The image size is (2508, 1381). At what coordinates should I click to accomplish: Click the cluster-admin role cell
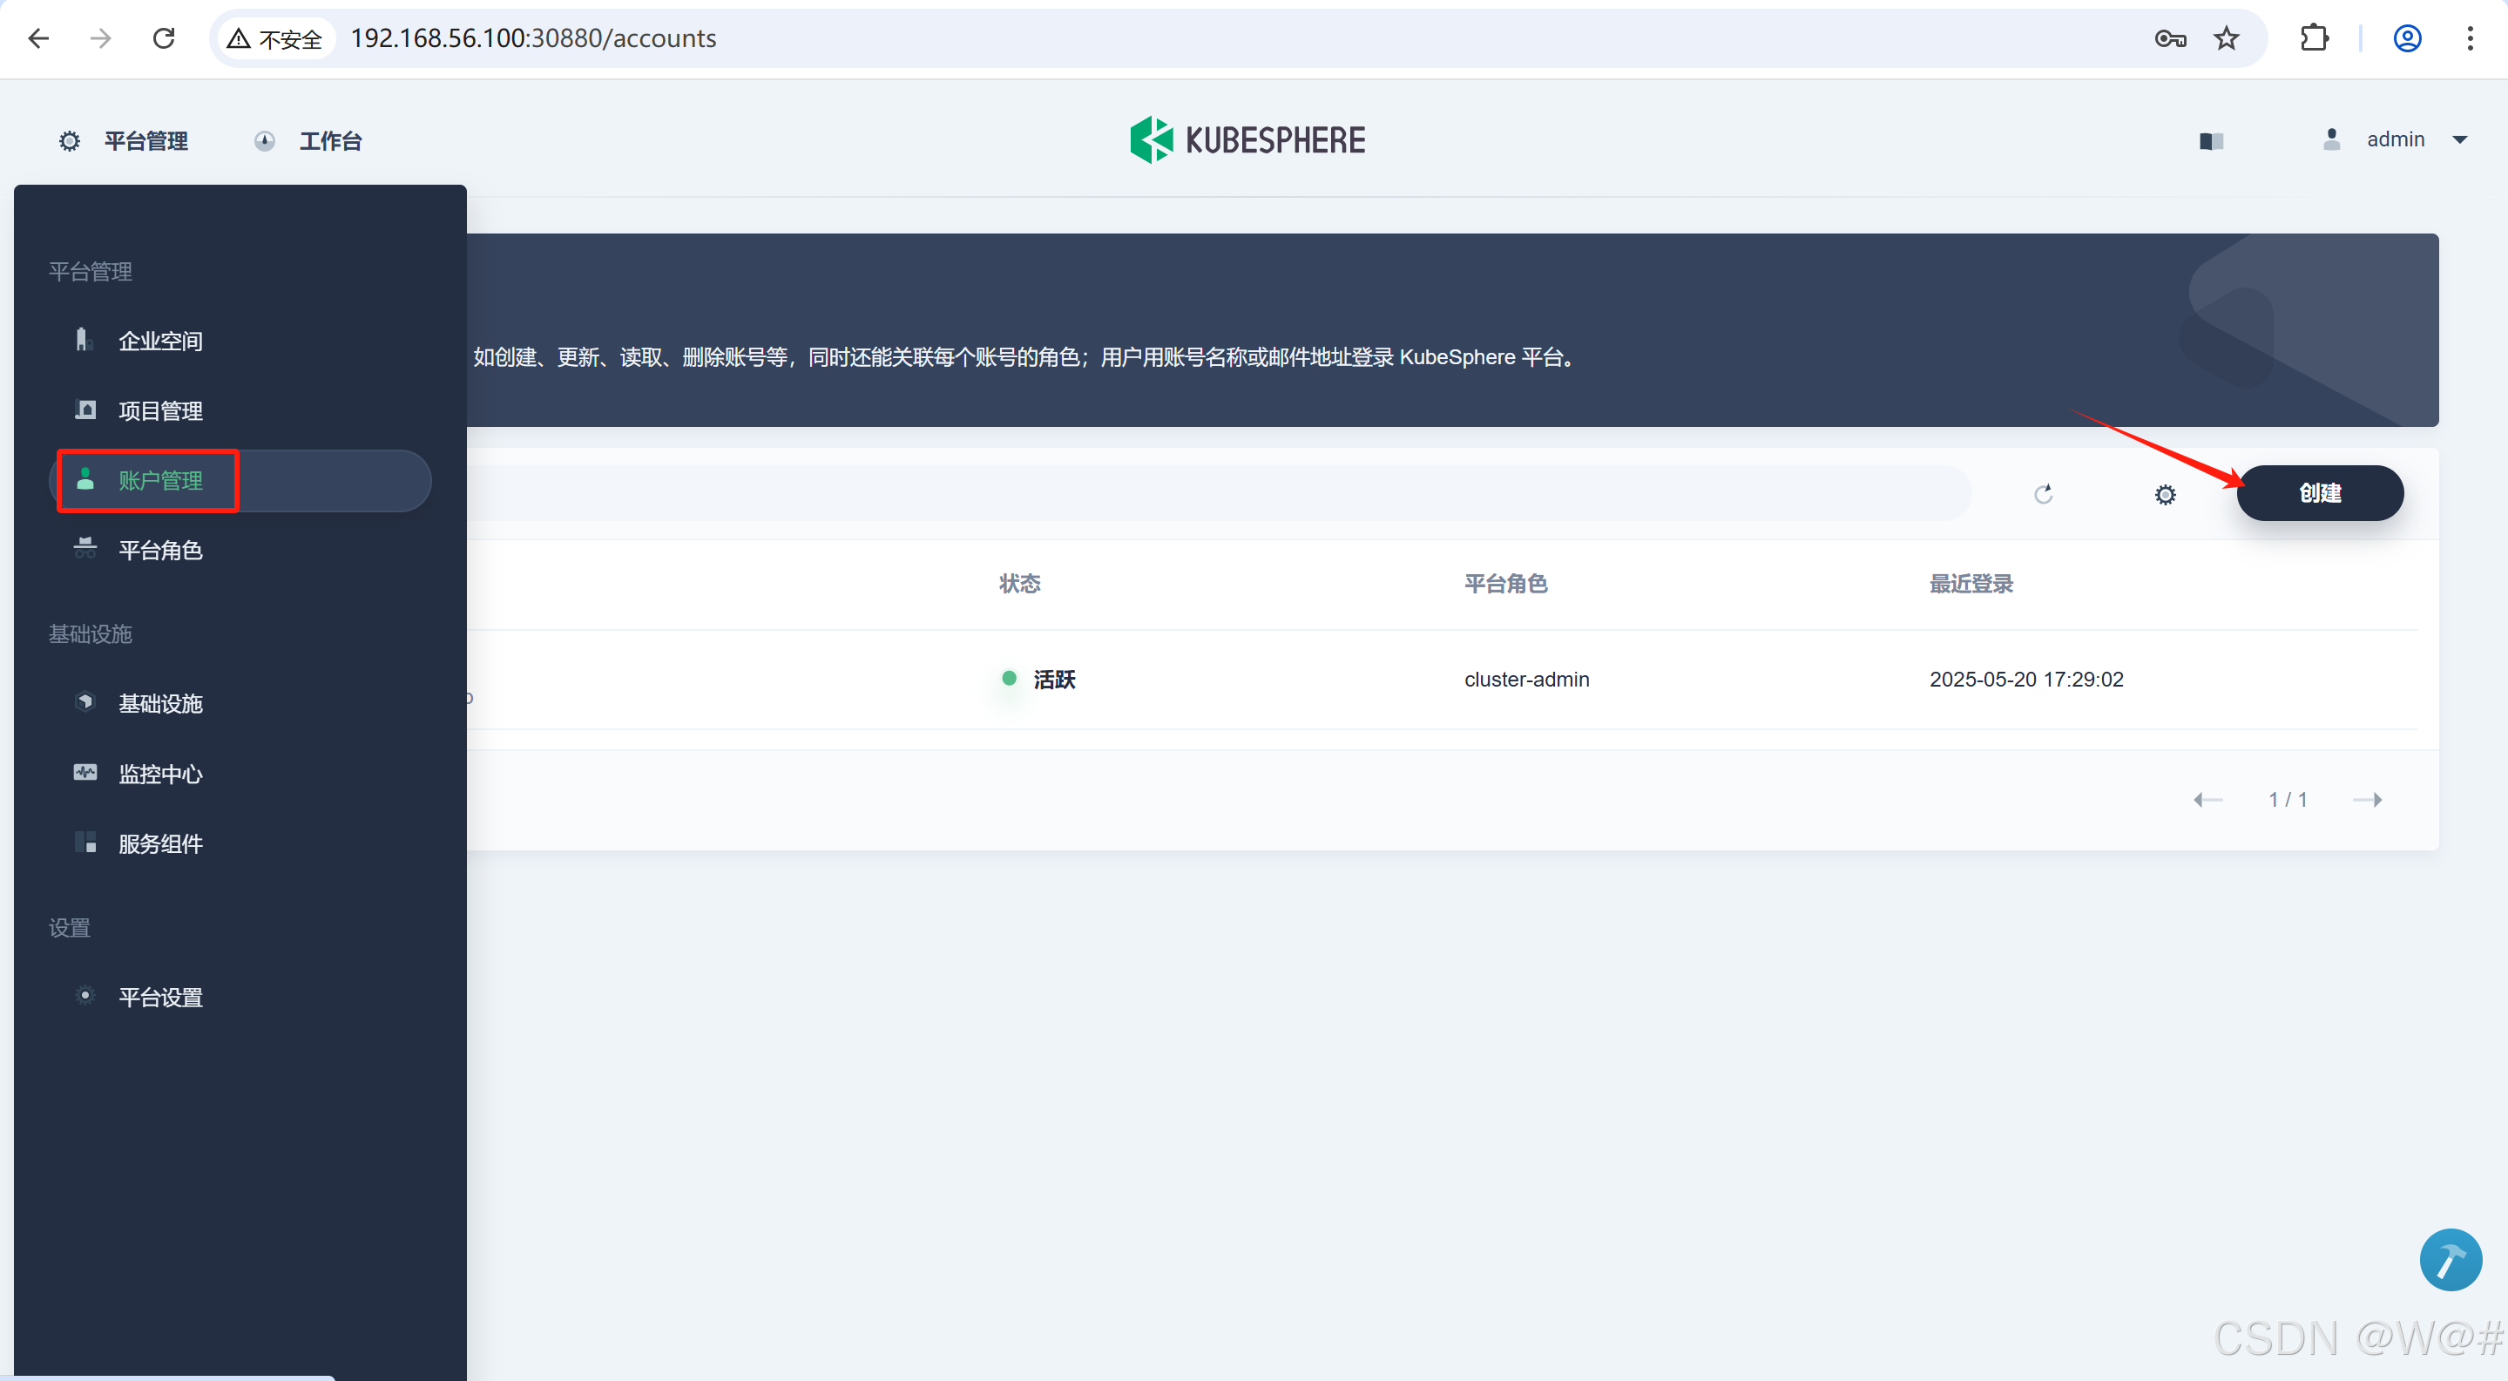(1526, 680)
